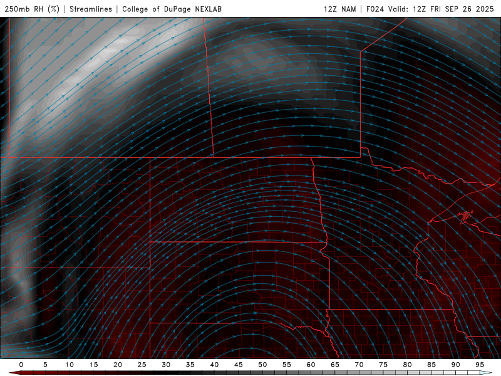Image resolution: width=501 pixels, height=376 pixels.
Task: Click the colorbar label '25'
Action: pos(142,365)
